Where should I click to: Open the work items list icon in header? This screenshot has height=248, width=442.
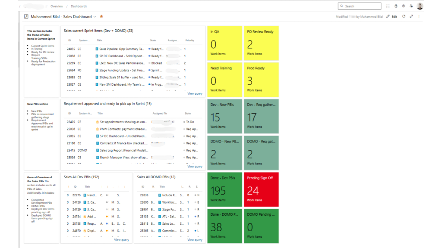click(x=388, y=6)
